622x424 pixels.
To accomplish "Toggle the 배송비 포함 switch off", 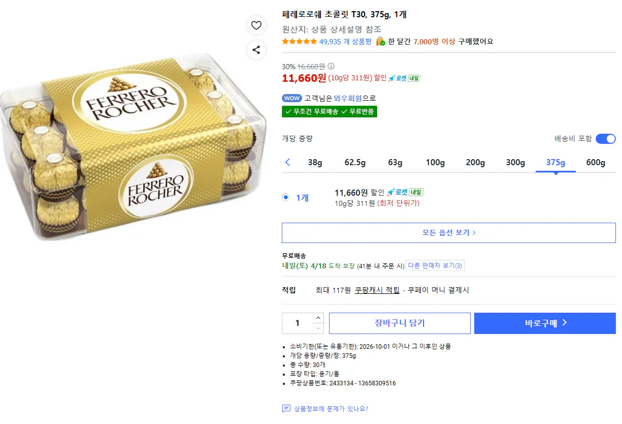I will tap(605, 138).
